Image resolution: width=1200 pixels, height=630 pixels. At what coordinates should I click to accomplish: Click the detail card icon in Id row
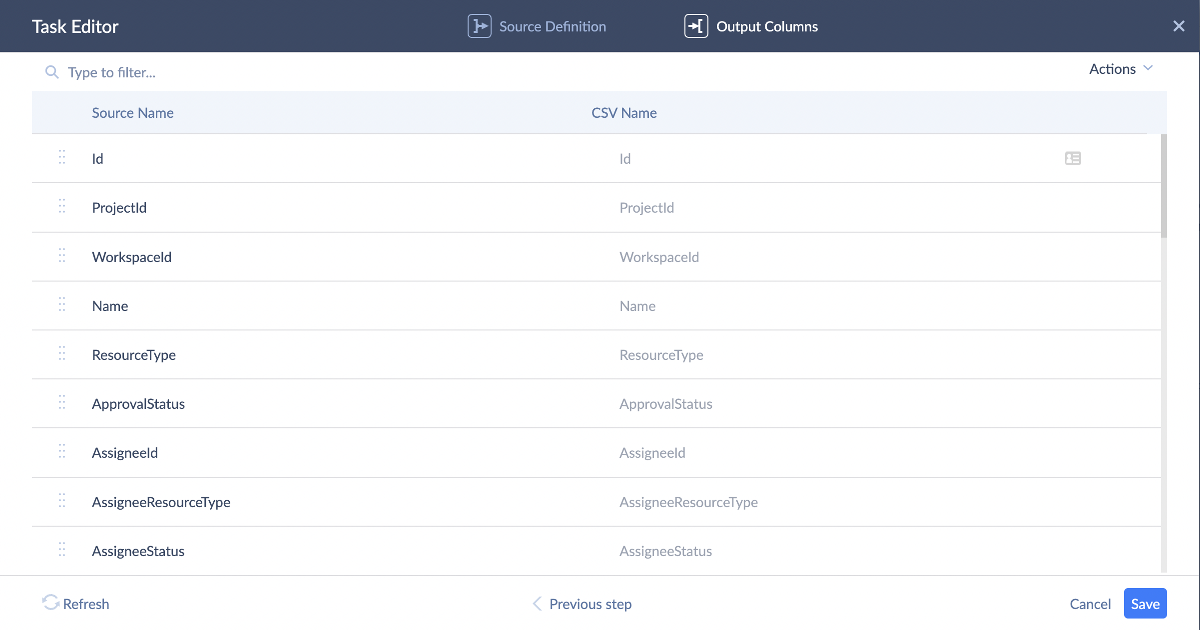[x=1073, y=158]
